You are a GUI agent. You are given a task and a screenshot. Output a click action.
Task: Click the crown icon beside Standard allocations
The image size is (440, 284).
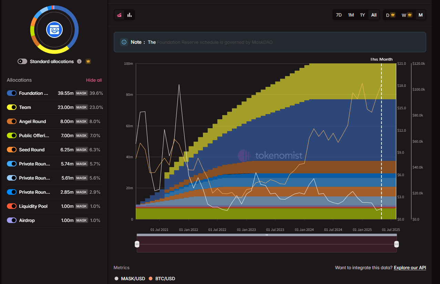pyautogui.click(x=88, y=61)
